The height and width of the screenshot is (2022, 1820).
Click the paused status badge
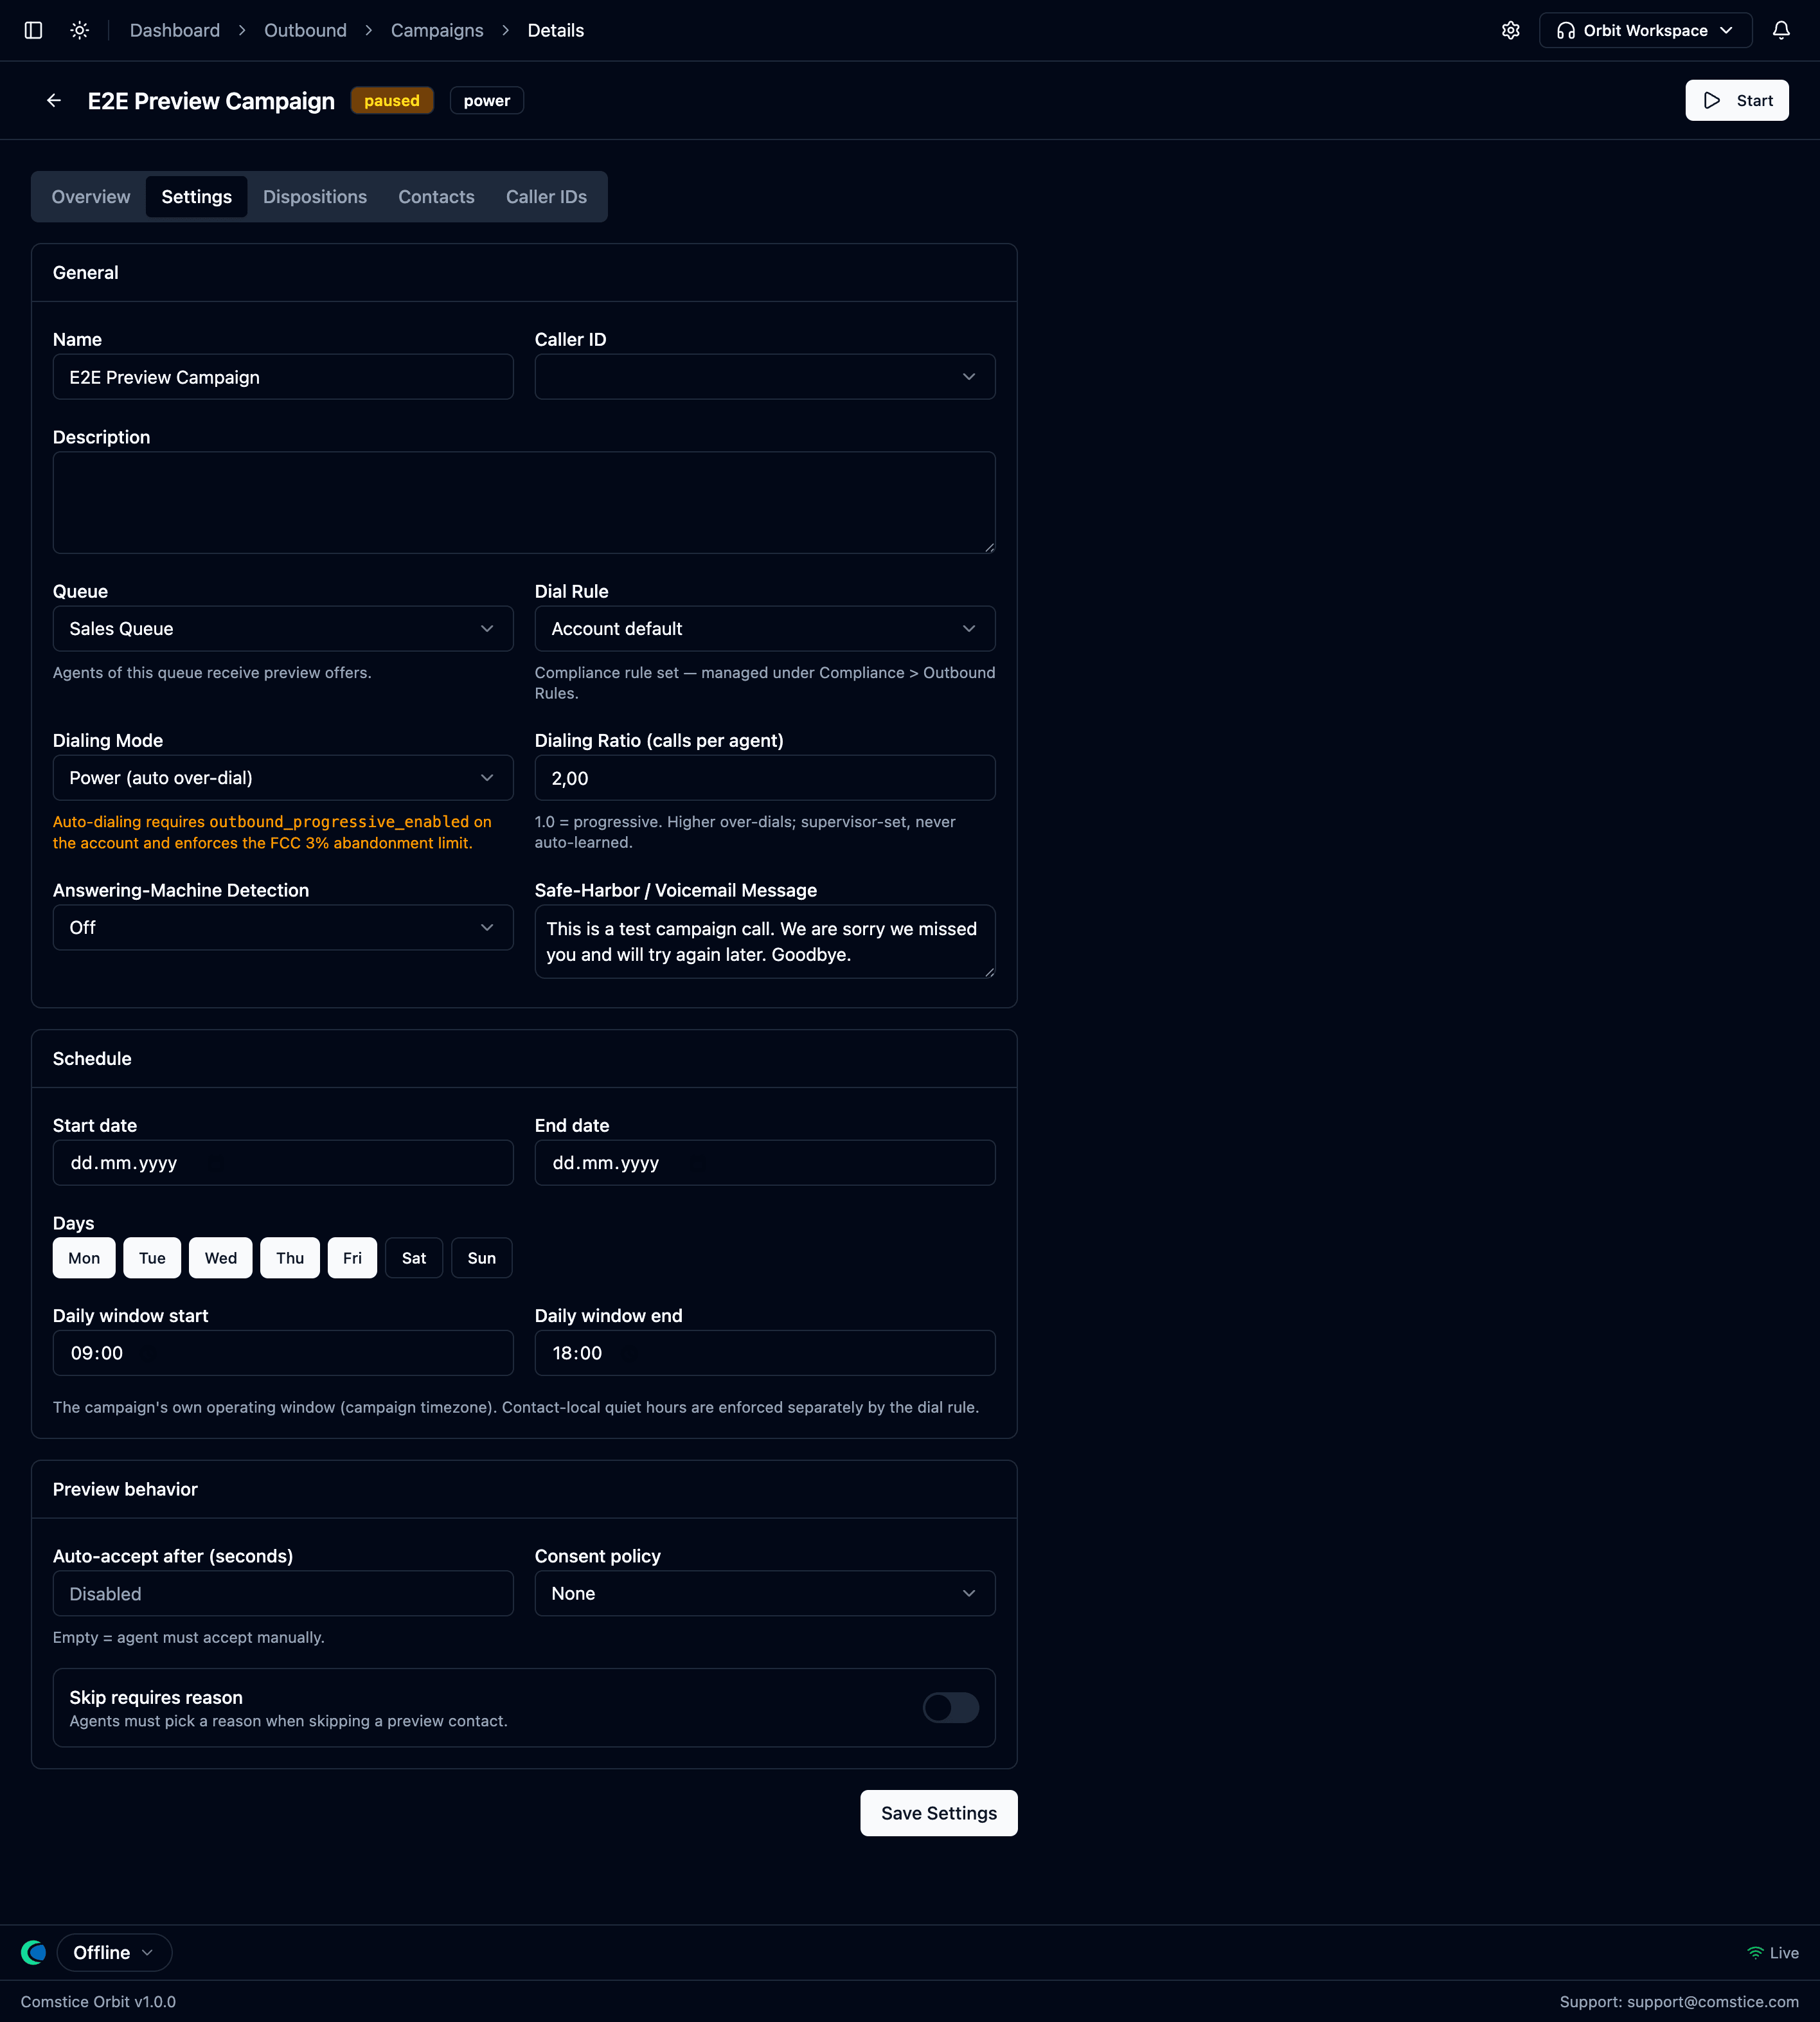tap(392, 100)
